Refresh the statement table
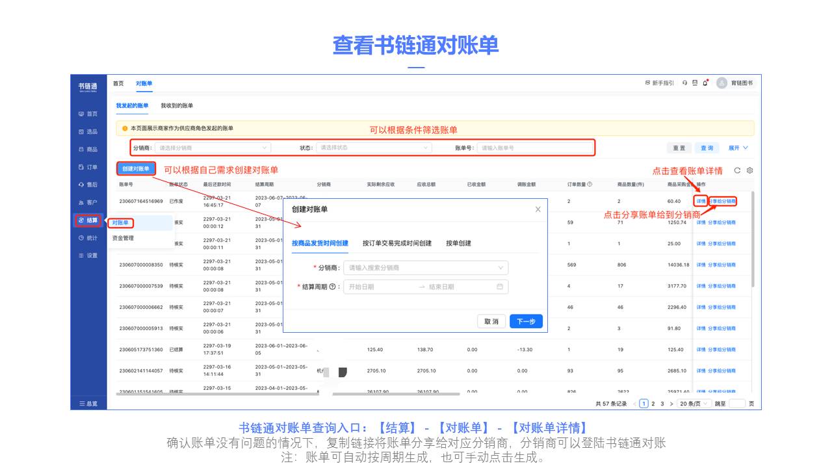 click(x=737, y=170)
